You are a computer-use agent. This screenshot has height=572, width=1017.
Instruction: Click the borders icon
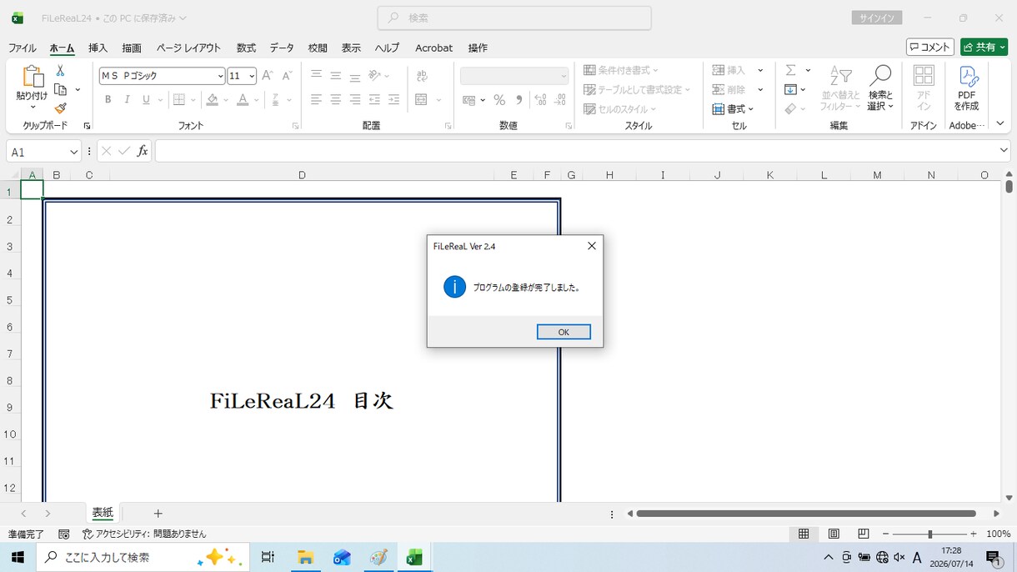[178, 100]
